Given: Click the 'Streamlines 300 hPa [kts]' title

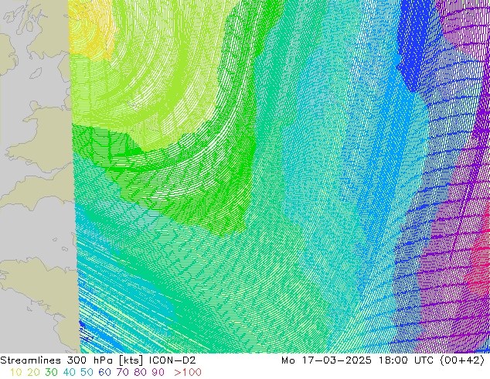Looking at the screenshot, I should 72,360.
